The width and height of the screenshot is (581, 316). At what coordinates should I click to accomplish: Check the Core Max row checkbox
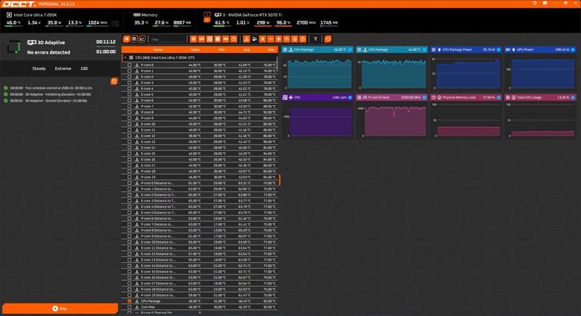tap(130, 307)
